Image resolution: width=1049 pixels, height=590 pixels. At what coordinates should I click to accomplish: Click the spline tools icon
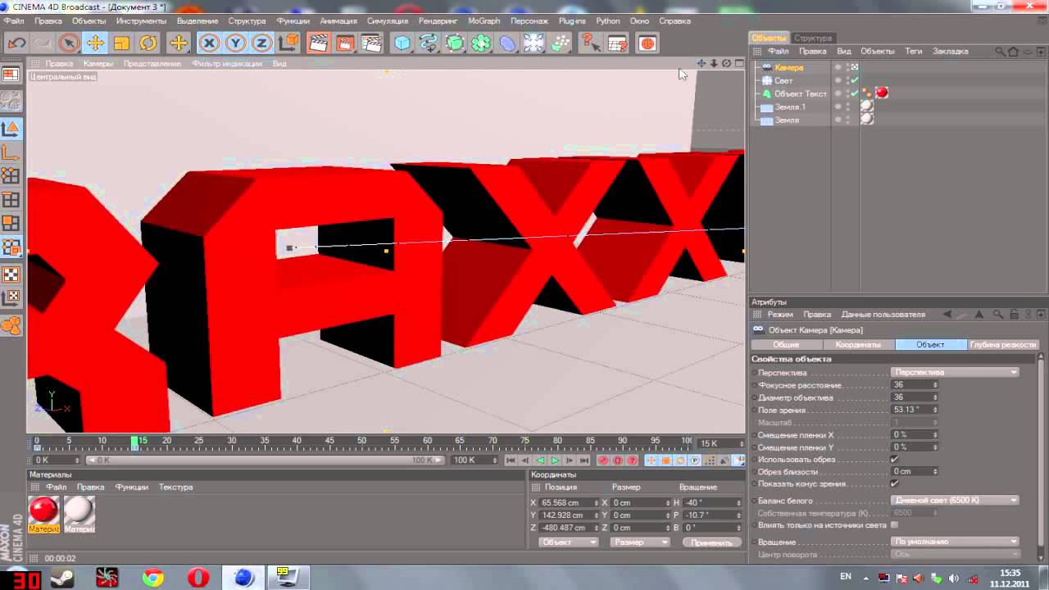click(429, 43)
